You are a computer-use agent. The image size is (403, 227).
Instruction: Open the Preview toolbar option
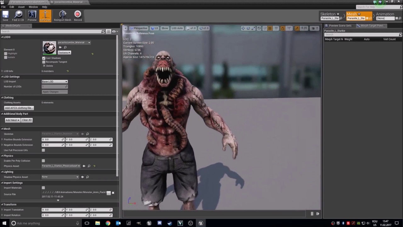pyautogui.click(x=32, y=16)
